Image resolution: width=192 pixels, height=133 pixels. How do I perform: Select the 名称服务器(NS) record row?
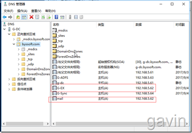click(x=120, y=67)
